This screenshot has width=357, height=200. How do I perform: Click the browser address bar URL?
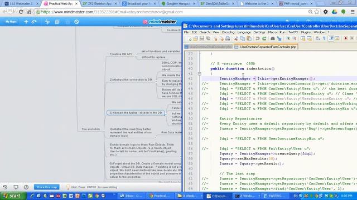(x=112, y=12)
